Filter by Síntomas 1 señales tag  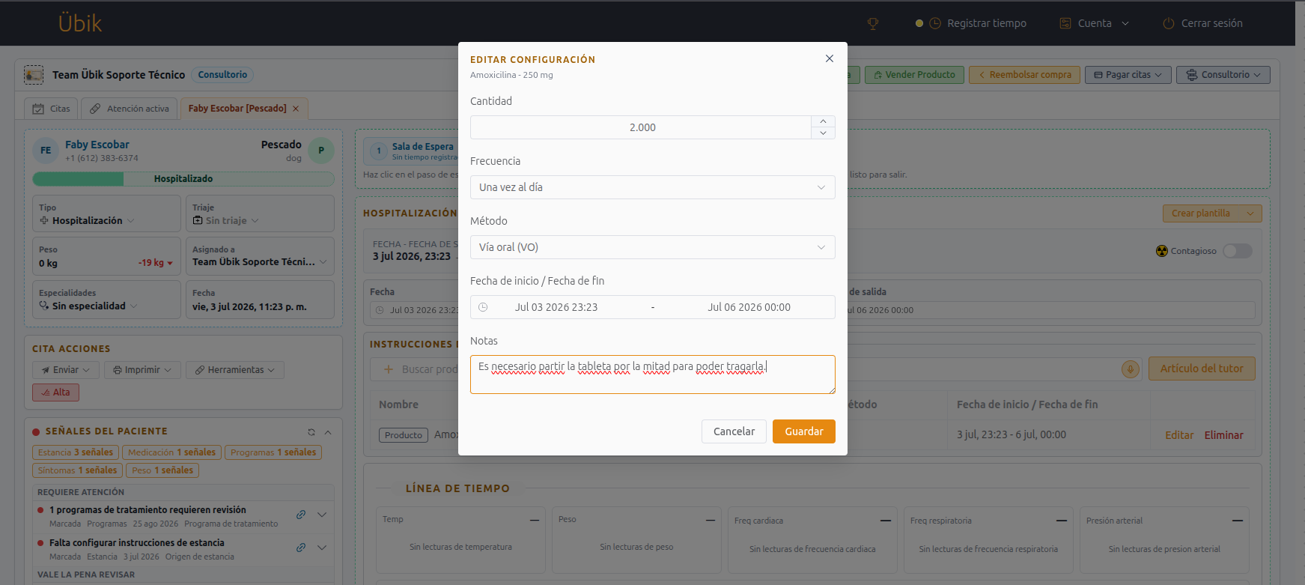pyautogui.click(x=77, y=470)
